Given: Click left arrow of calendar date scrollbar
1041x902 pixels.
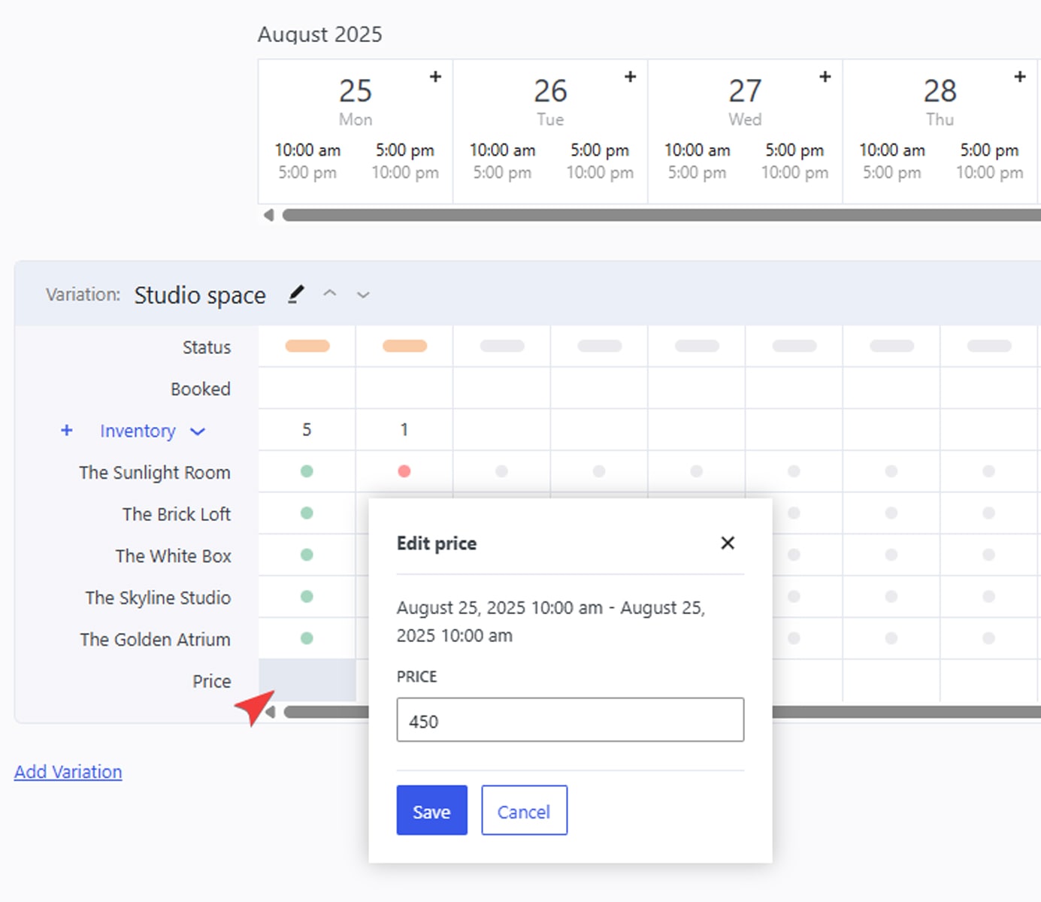Looking at the screenshot, I should (x=268, y=216).
